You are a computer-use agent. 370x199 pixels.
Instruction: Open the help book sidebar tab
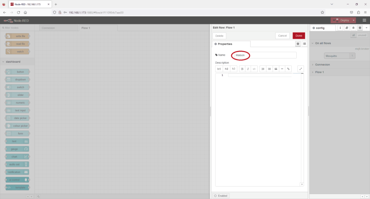(347, 28)
